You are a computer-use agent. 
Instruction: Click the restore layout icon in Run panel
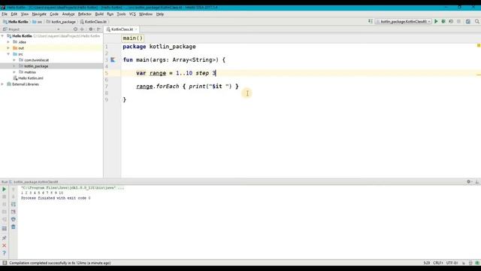5,229
